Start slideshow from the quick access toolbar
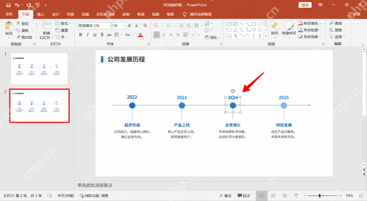This screenshot has height=201, width=367. coord(37,5)
